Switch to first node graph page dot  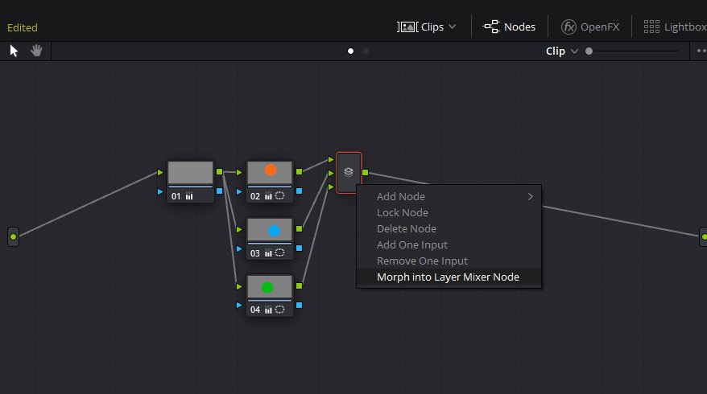coord(350,51)
